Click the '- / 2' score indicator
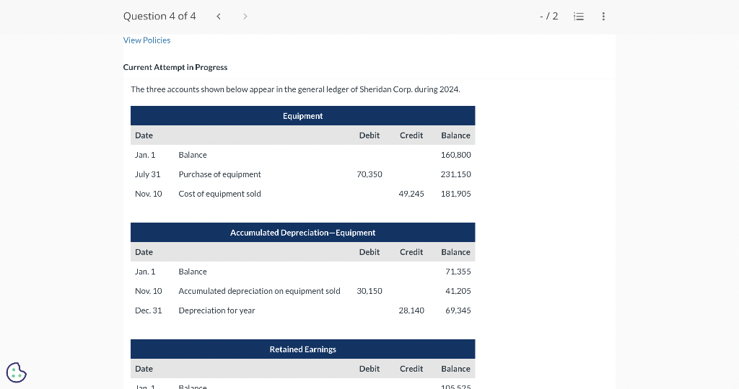739x389 pixels. point(548,17)
